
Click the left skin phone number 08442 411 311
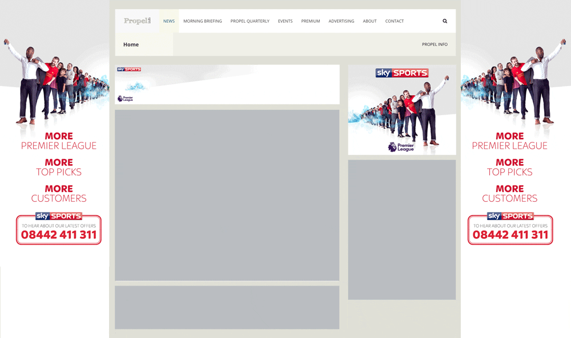point(59,235)
